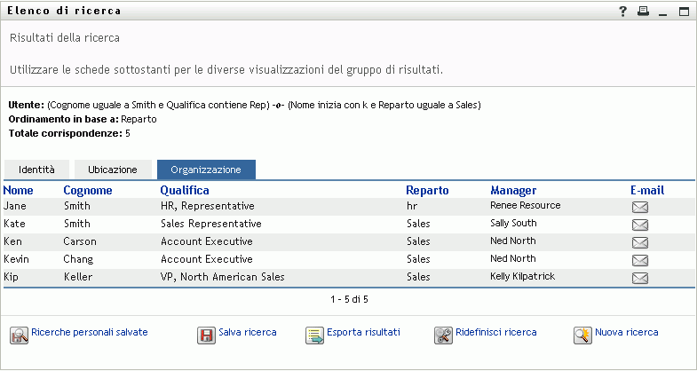Click the Nuova ricerca magnifier icon
This screenshot has width=697, height=371.
pyautogui.click(x=582, y=335)
